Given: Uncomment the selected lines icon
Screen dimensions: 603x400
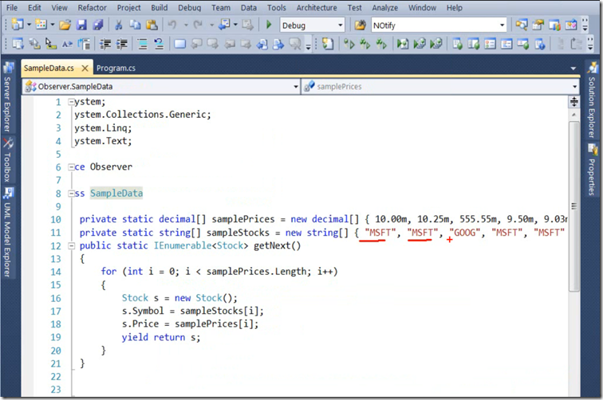Looking at the screenshot, I should (160, 44).
